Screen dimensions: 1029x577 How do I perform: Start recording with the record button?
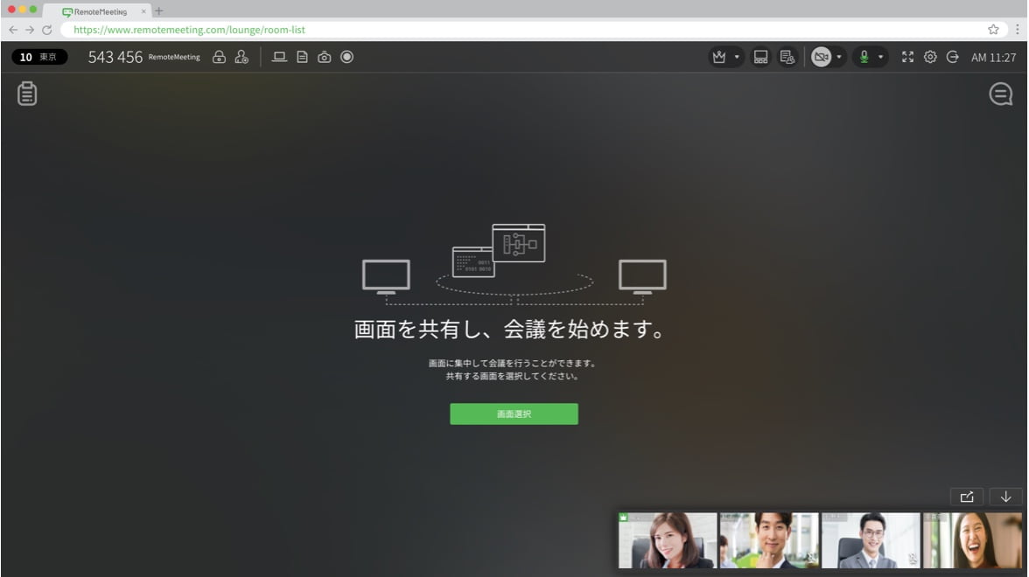point(346,57)
